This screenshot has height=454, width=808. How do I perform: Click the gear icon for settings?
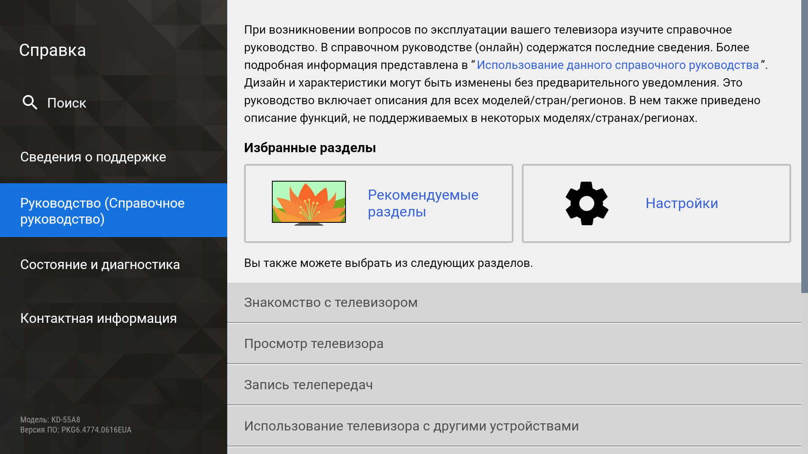coord(587,203)
